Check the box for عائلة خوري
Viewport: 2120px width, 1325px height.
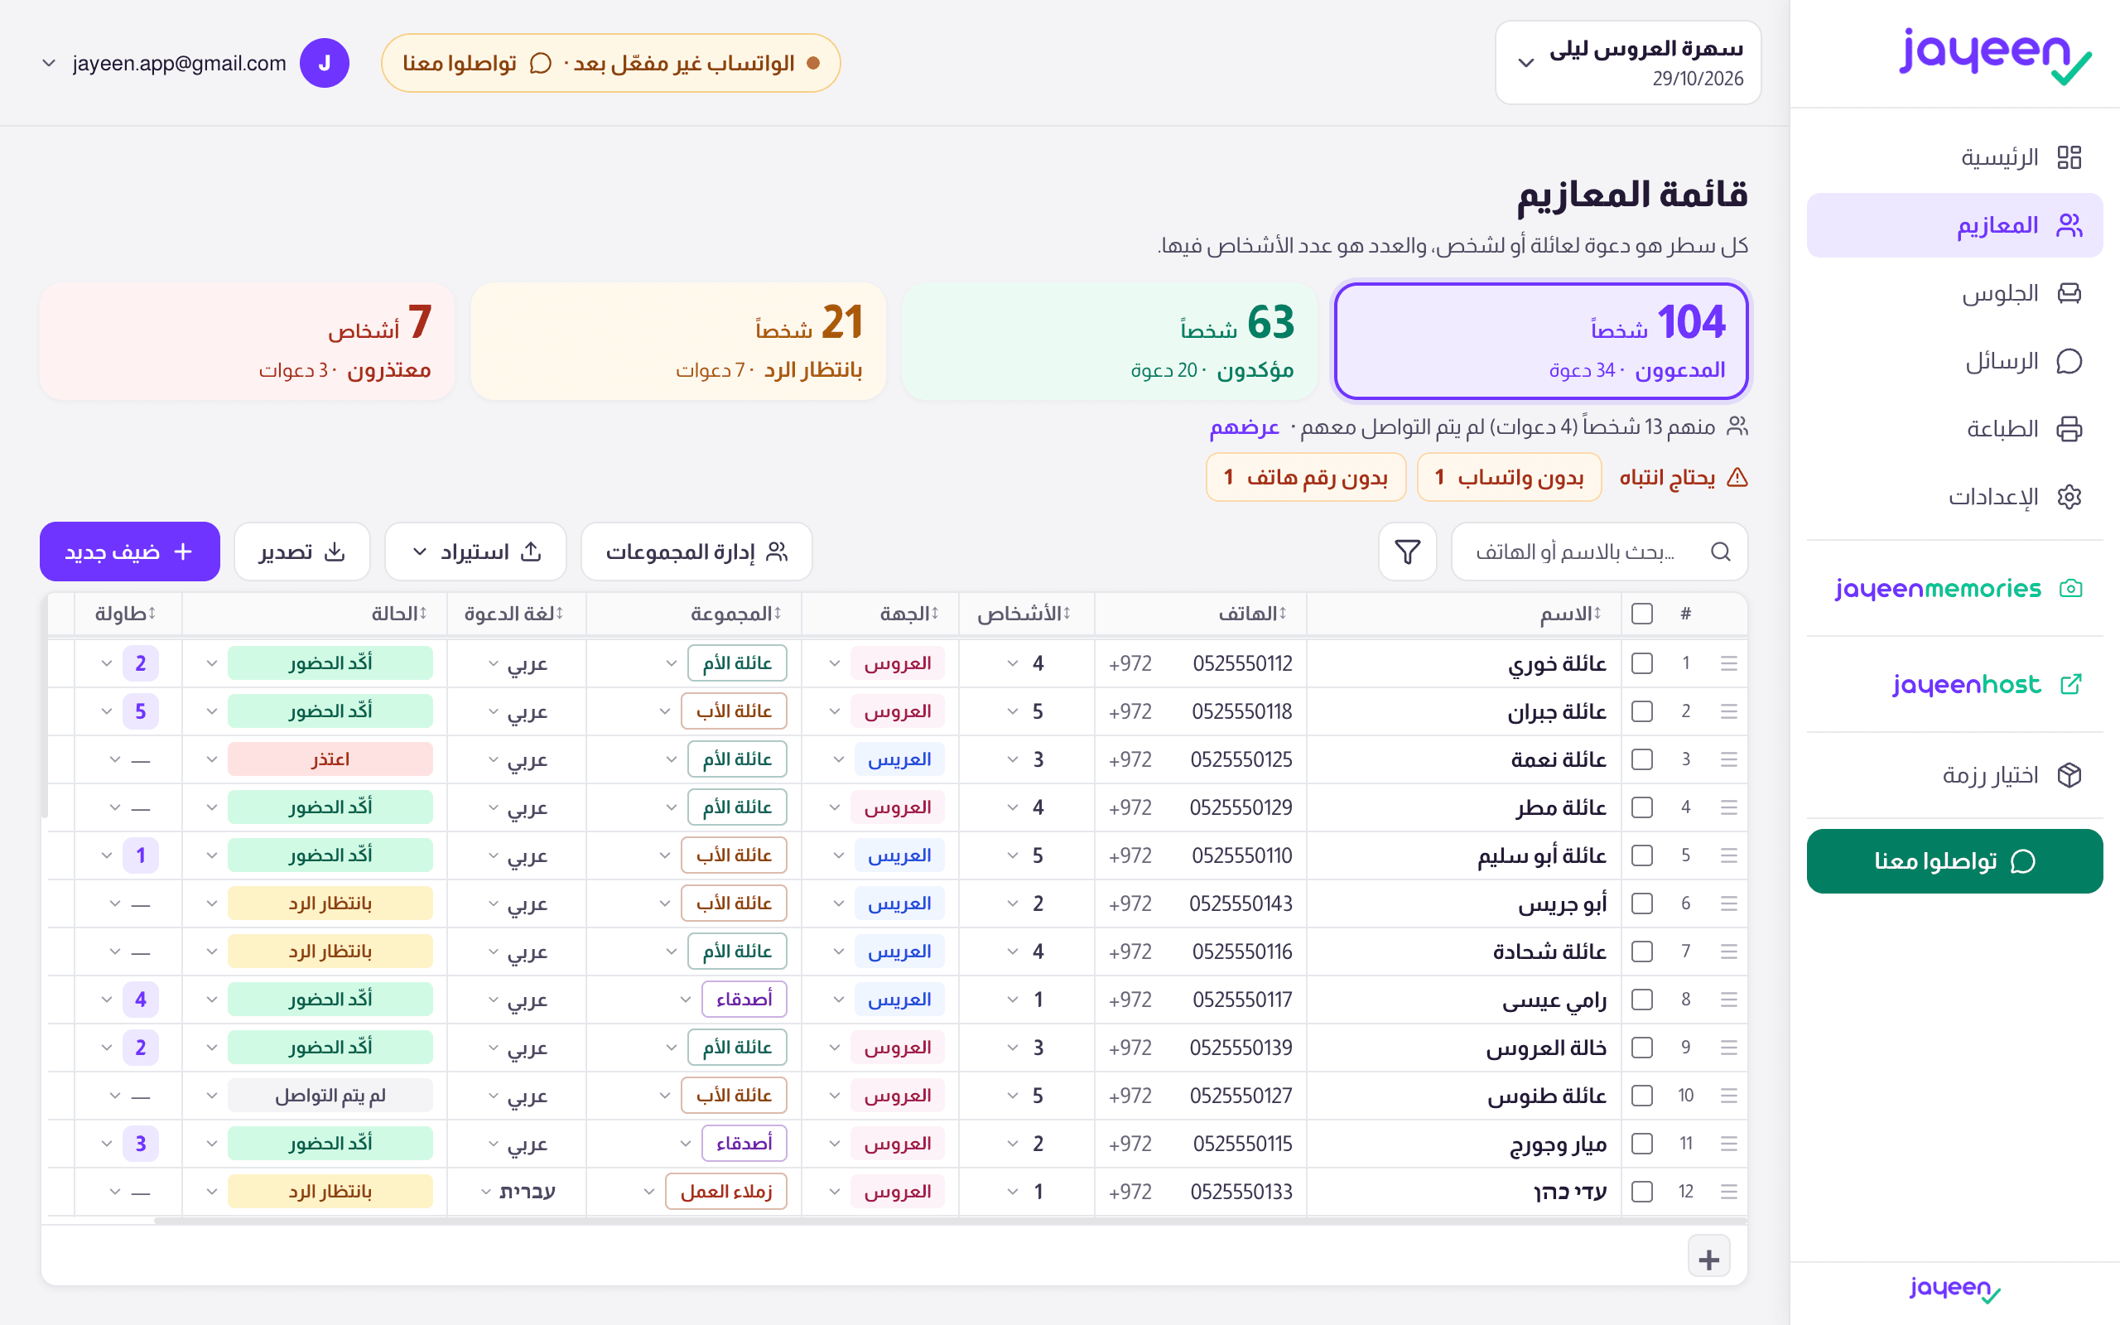click(x=1642, y=663)
